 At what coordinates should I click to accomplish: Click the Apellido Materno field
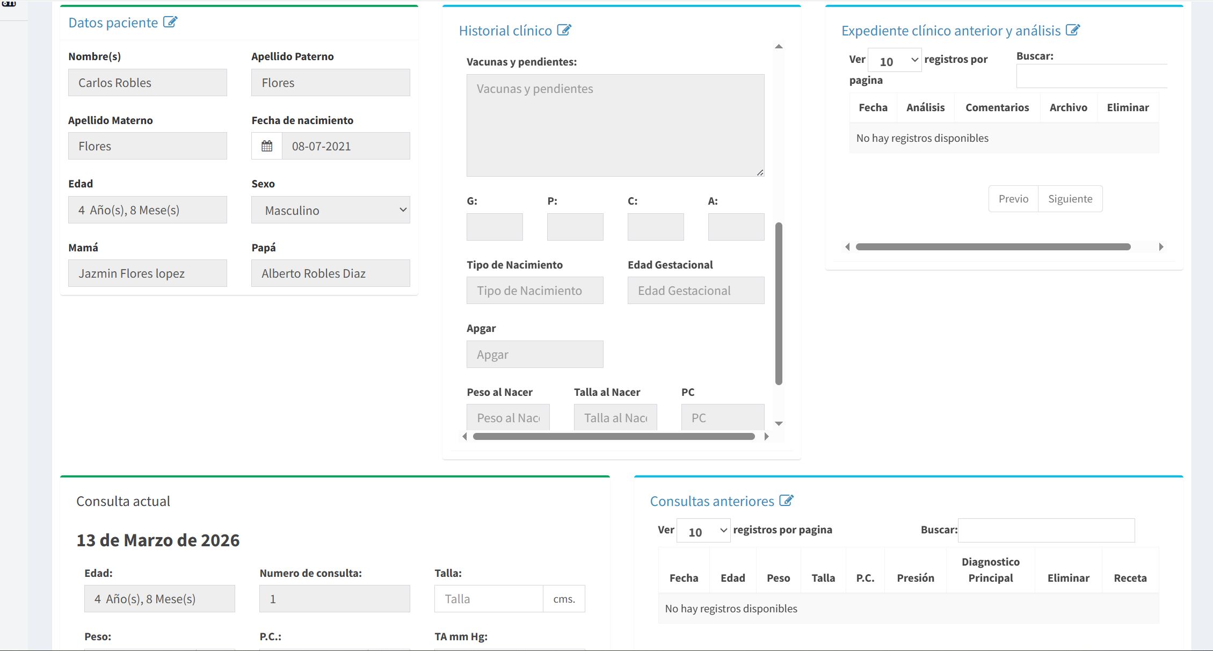148,146
